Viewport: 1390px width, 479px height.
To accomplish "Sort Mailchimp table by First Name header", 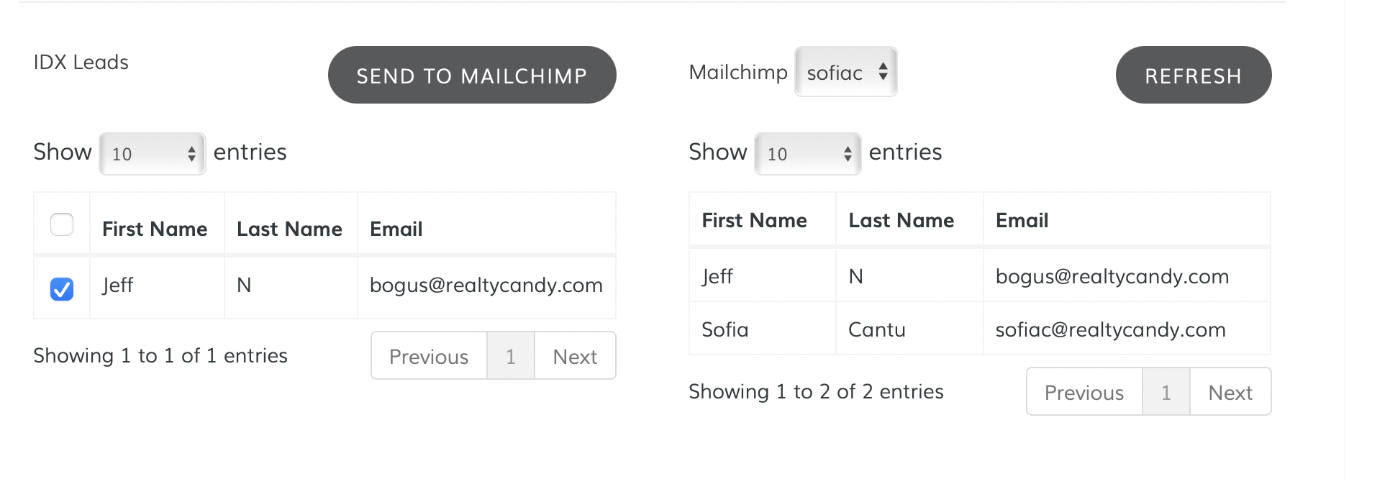I will [x=754, y=220].
